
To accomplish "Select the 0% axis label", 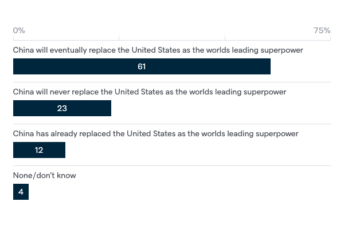I will (x=19, y=30).
